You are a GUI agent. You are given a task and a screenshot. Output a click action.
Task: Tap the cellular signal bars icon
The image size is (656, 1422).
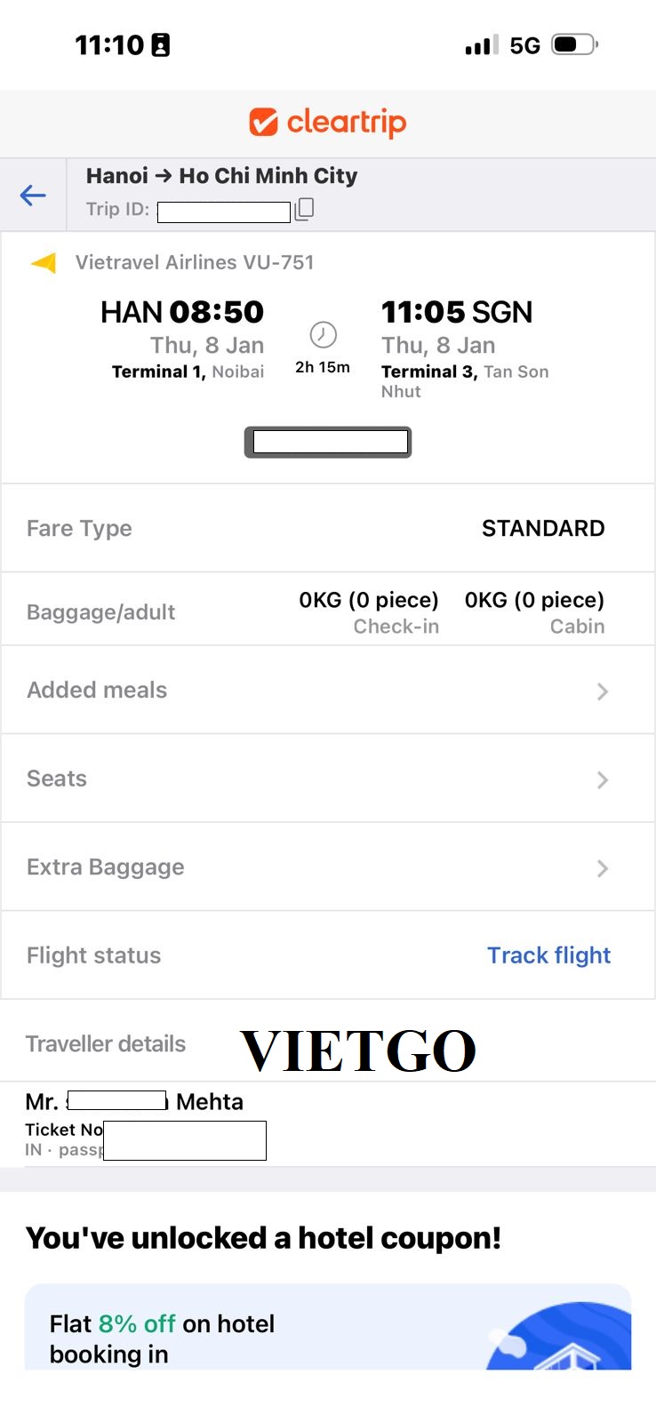[x=481, y=45]
